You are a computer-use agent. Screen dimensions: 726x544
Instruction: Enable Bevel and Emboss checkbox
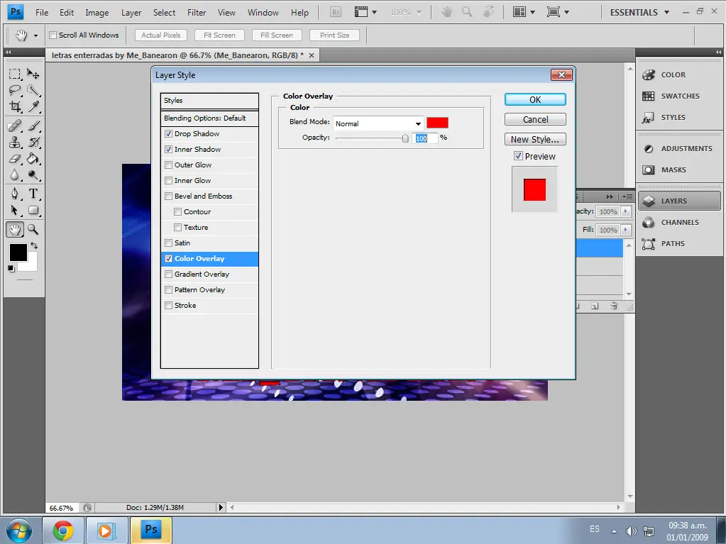click(x=168, y=196)
